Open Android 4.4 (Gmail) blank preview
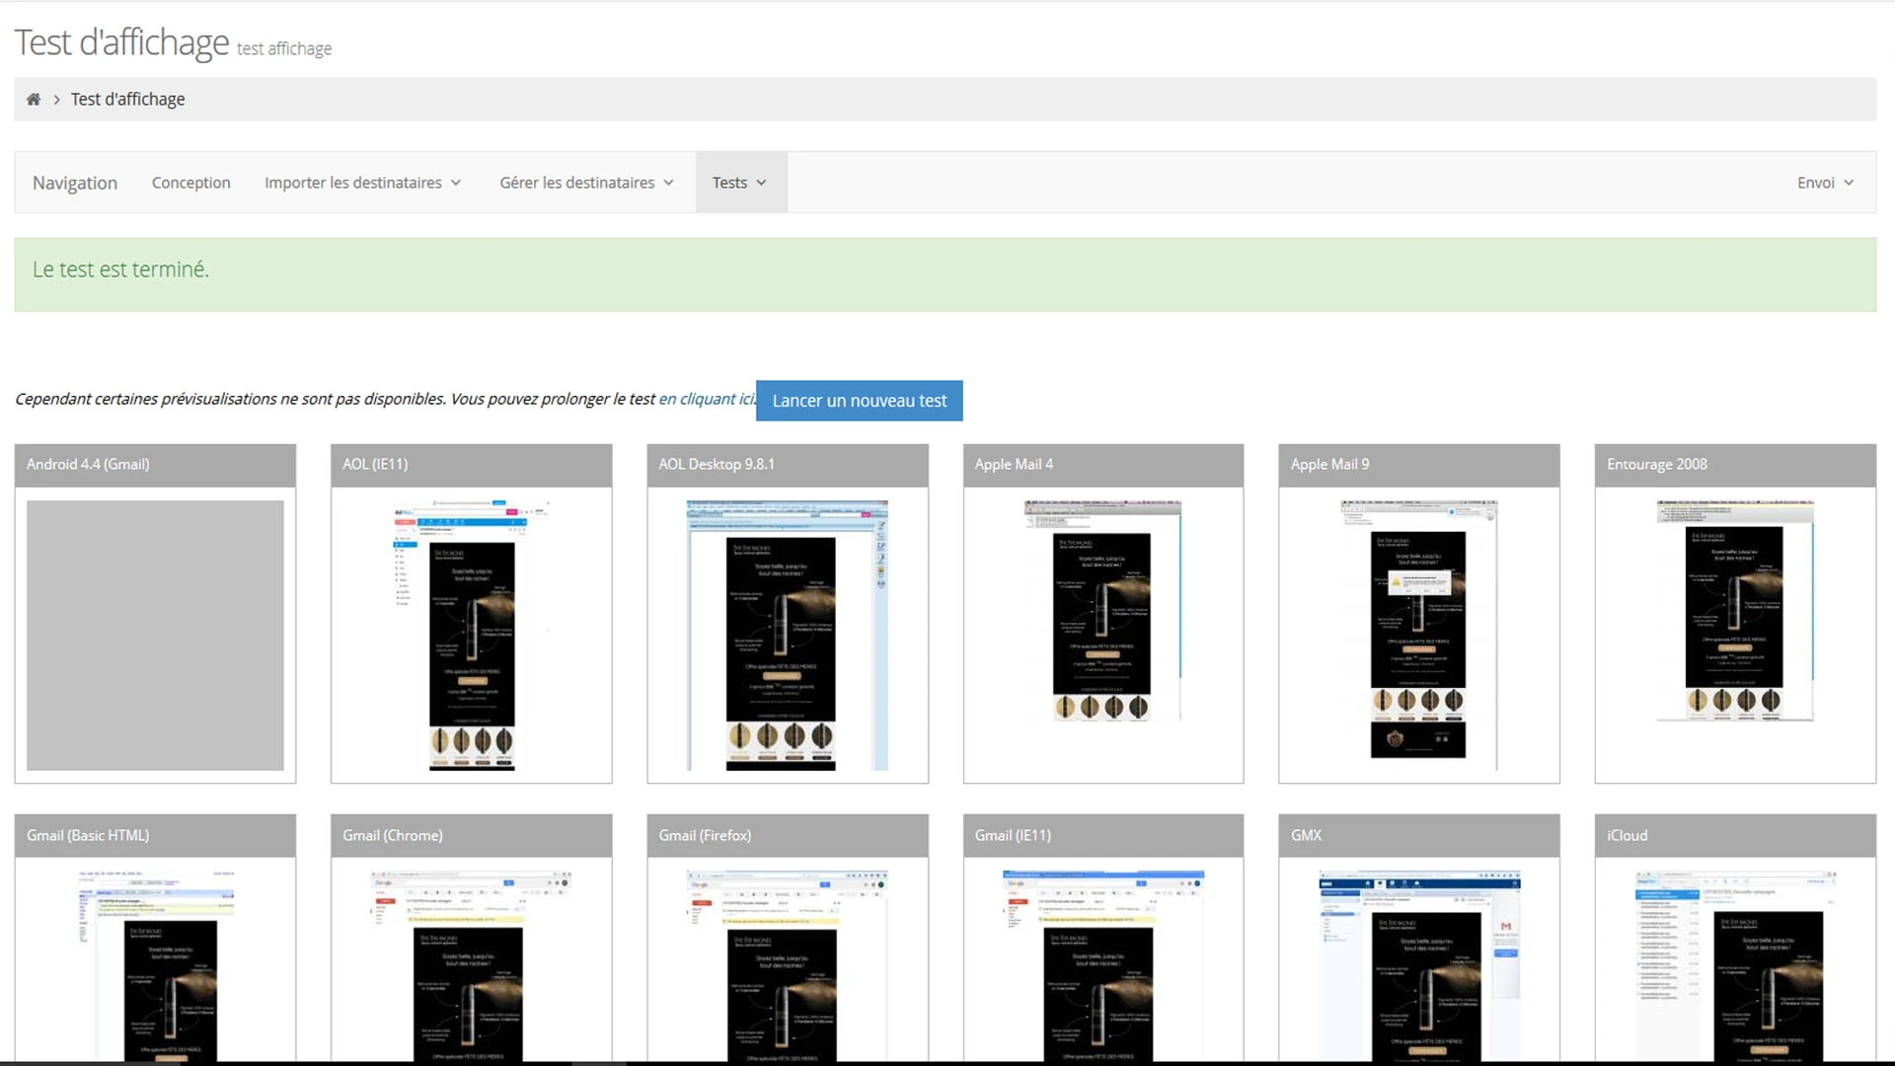Image resolution: width=1895 pixels, height=1066 pixels. point(155,635)
